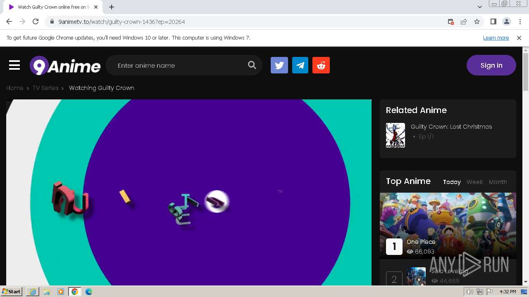Expand the Chrome tab search dropdown
529x297 pixels.
pos(480,7)
